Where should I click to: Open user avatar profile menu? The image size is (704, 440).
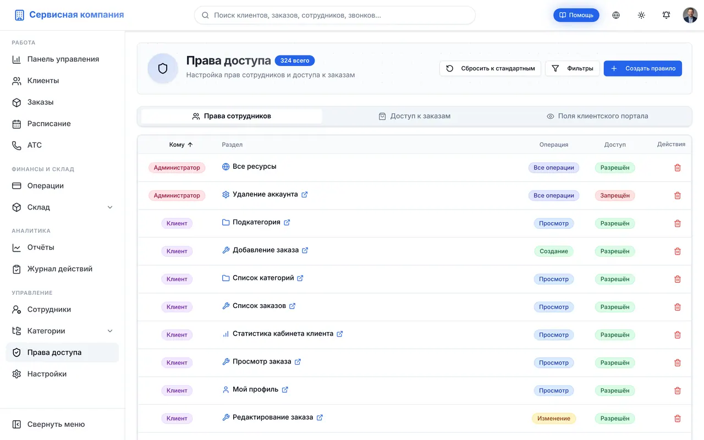coord(690,15)
